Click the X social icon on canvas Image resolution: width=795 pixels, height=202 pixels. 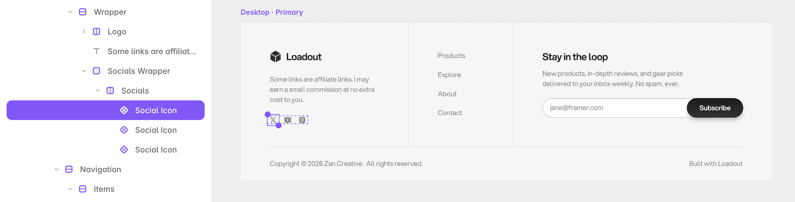(273, 120)
